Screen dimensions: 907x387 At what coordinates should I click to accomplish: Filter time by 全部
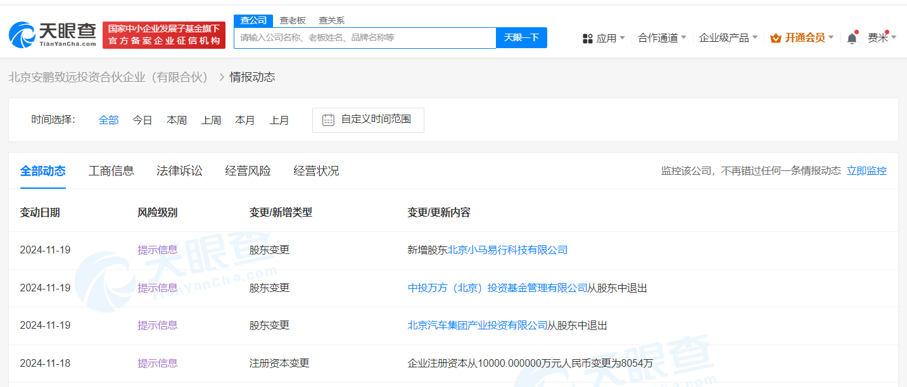[109, 120]
